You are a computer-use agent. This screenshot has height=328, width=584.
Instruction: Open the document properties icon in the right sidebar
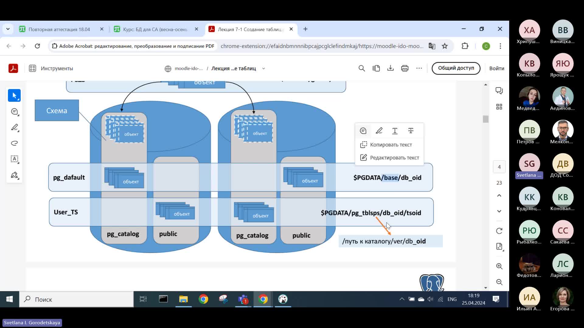point(499,246)
